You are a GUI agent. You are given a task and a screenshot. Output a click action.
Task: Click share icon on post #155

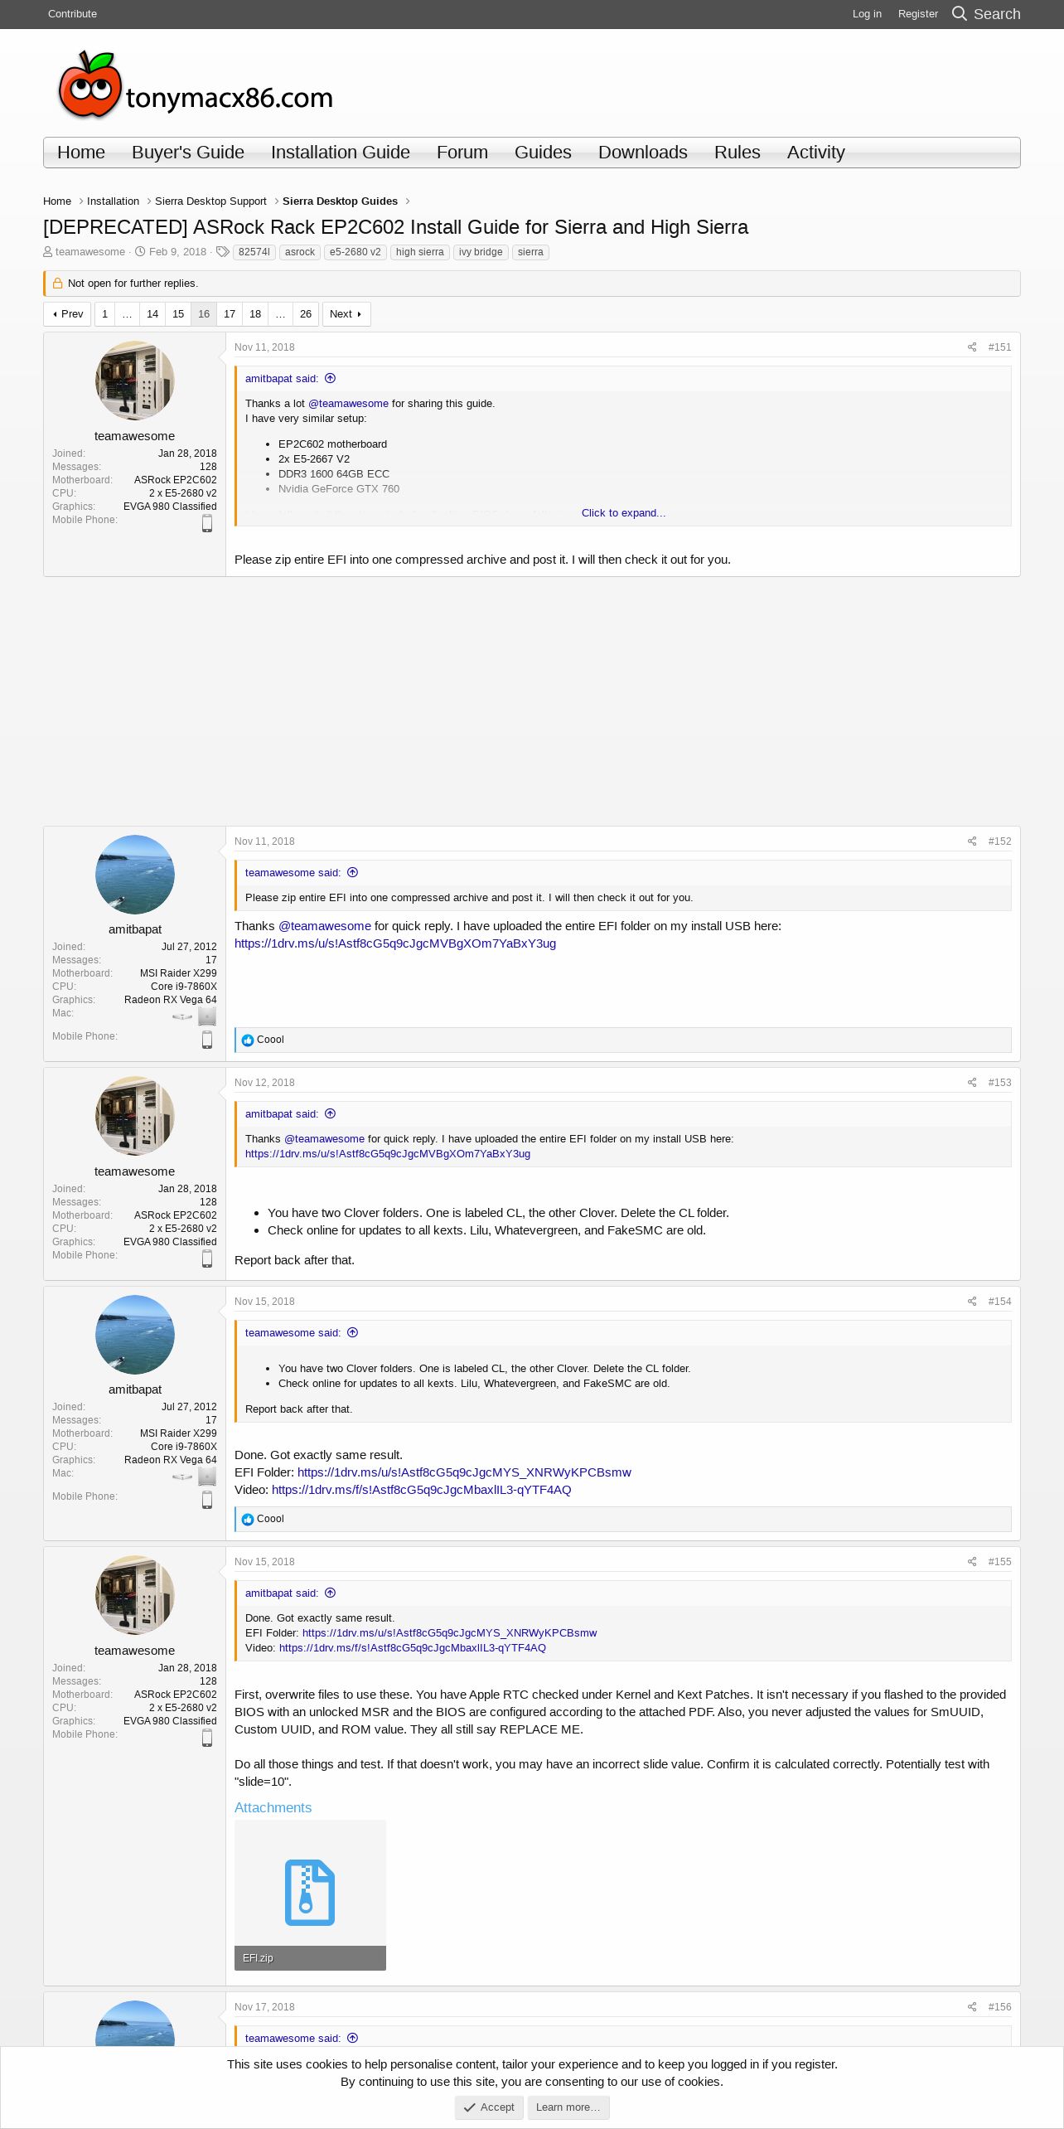[972, 1562]
